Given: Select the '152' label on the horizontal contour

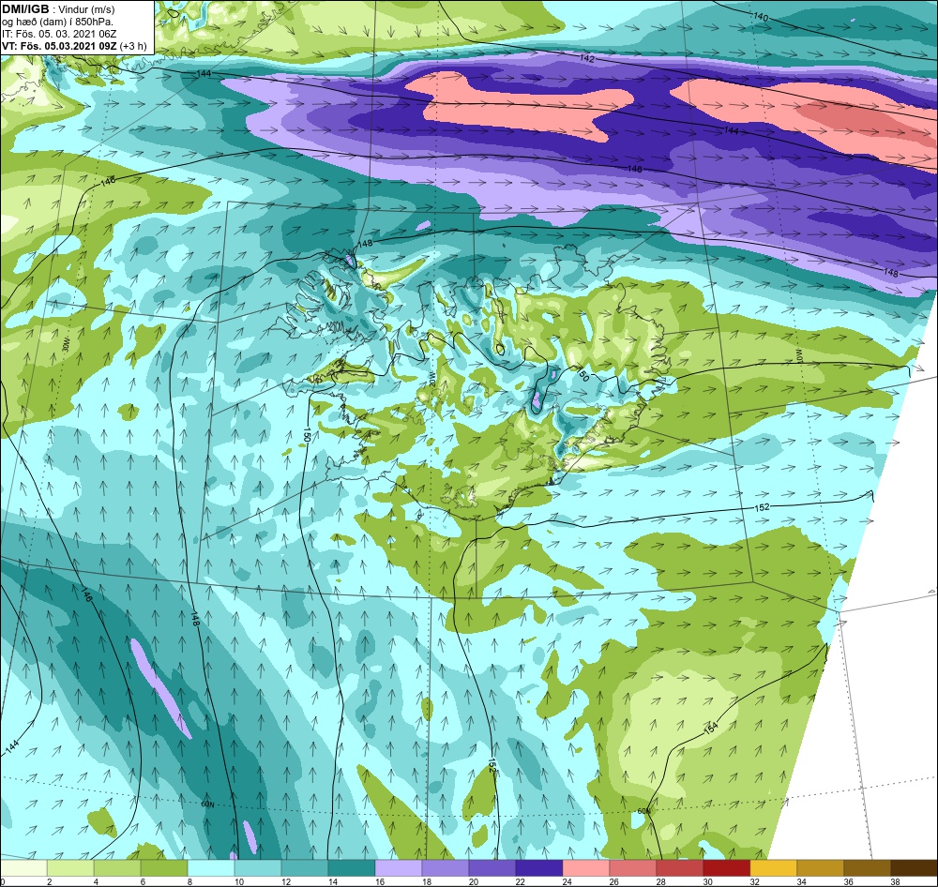Looking at the screenshot, I should [x=762, y=507].
